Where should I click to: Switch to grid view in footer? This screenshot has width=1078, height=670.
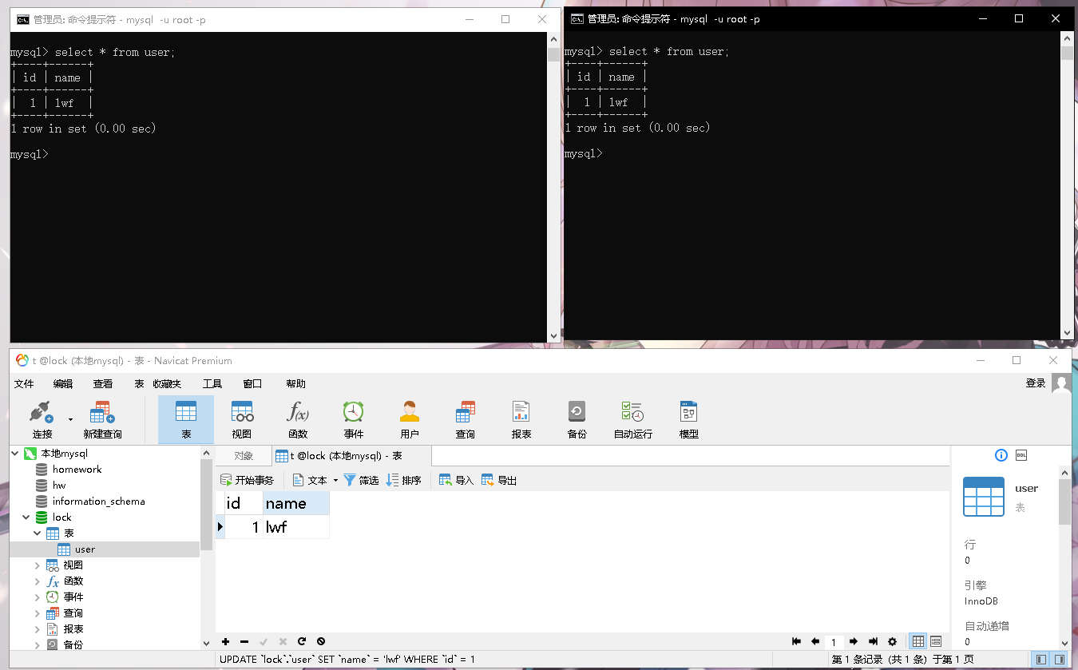(918, 641)
